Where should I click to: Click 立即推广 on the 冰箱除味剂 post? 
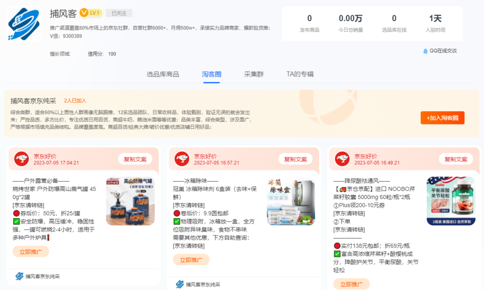191,260
